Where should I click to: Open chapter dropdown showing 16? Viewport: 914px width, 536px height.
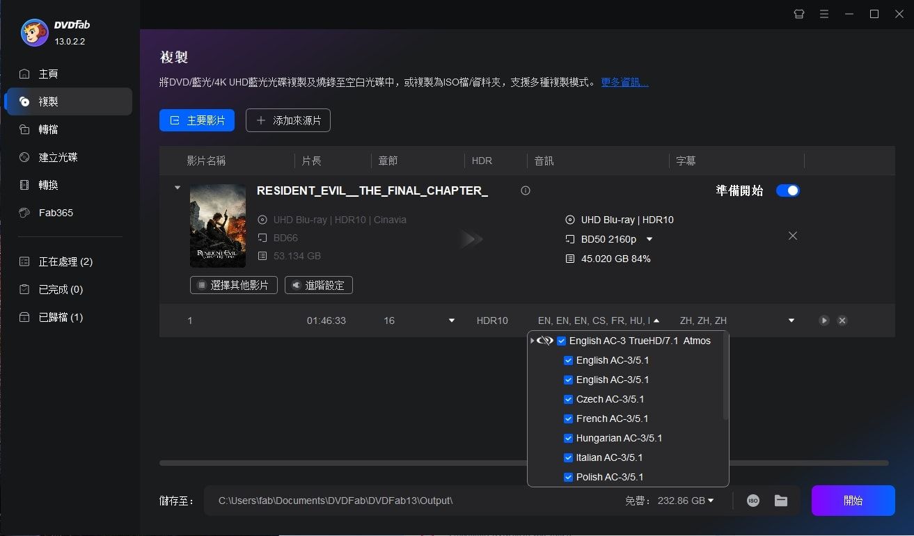(452, 320)
